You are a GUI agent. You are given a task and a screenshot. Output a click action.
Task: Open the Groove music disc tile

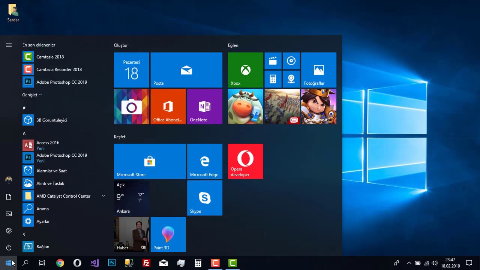(x=291, y=61)
